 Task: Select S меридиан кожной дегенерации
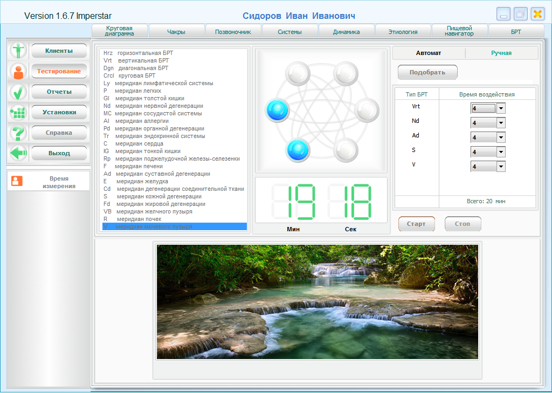(175, 196)
